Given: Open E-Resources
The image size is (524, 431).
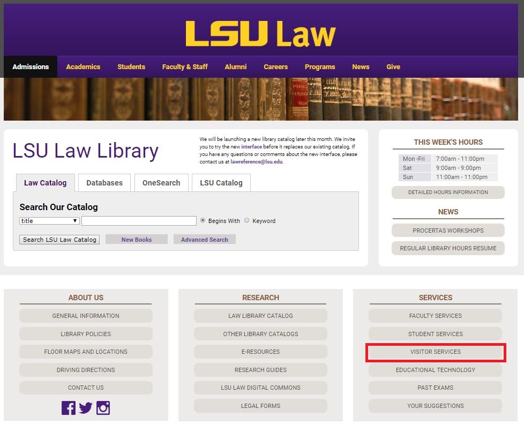Looking at the screenshot, I should [x=261, y=352].
